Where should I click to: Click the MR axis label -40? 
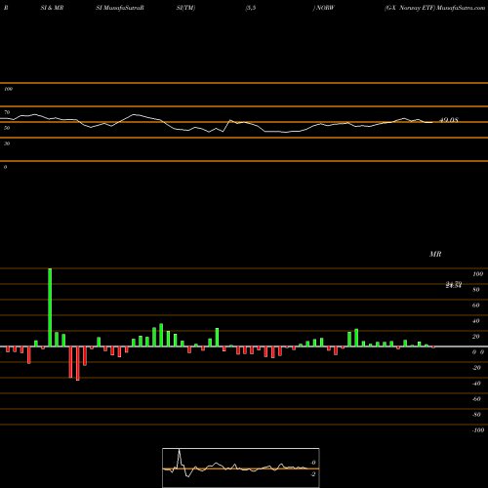[476, 384]
